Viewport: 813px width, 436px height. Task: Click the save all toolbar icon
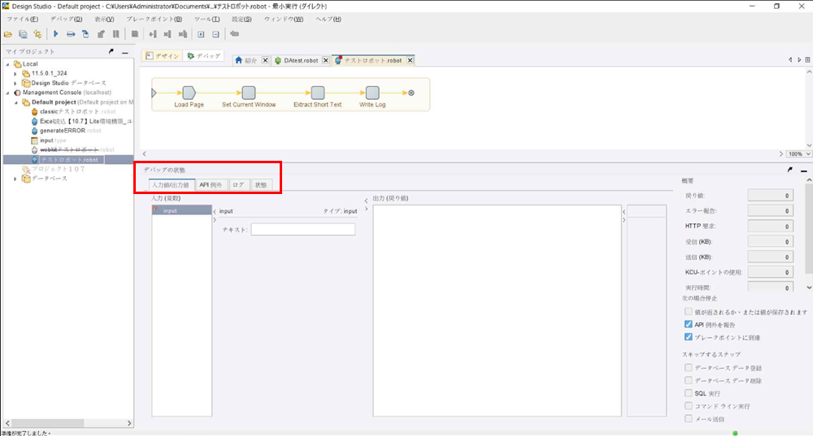(x=23, y=34)
